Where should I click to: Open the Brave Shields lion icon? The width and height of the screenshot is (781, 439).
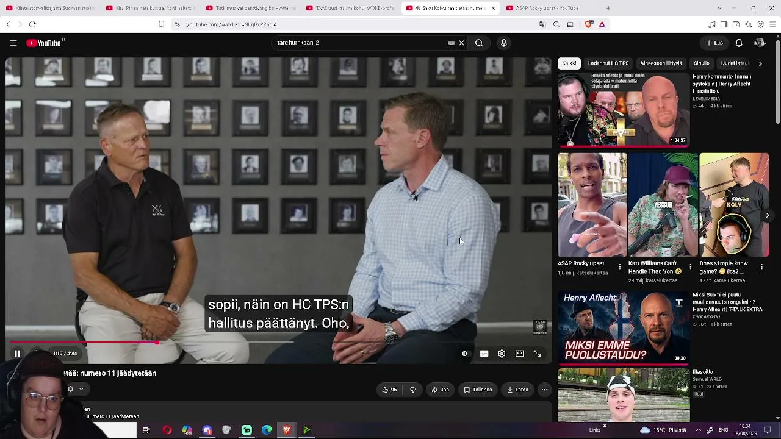tap(588, 24)
